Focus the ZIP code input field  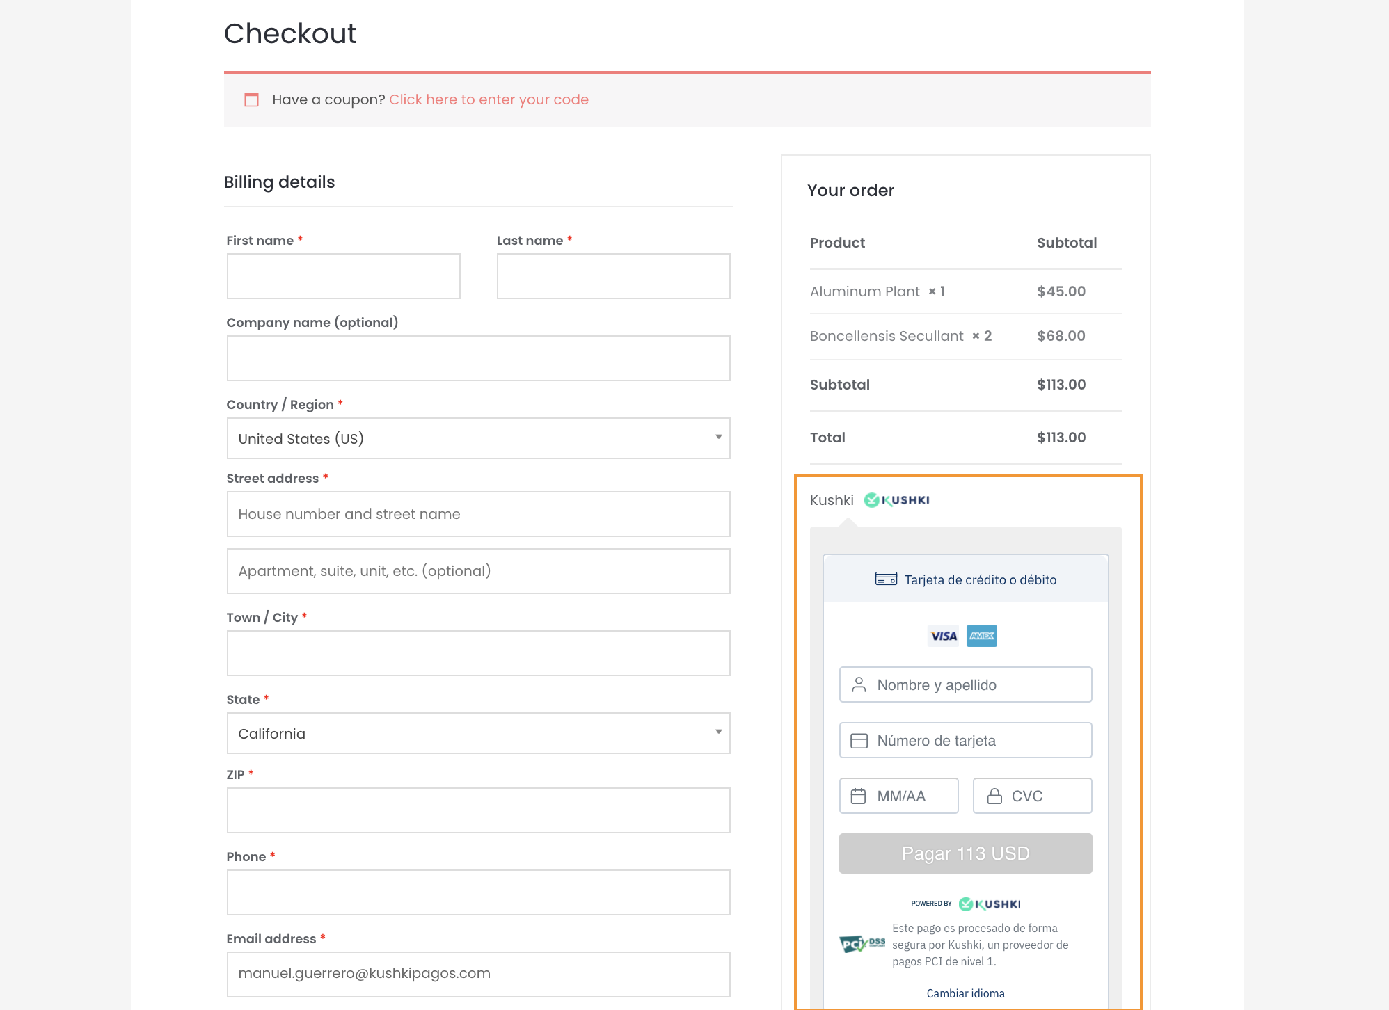coord(478,810)
